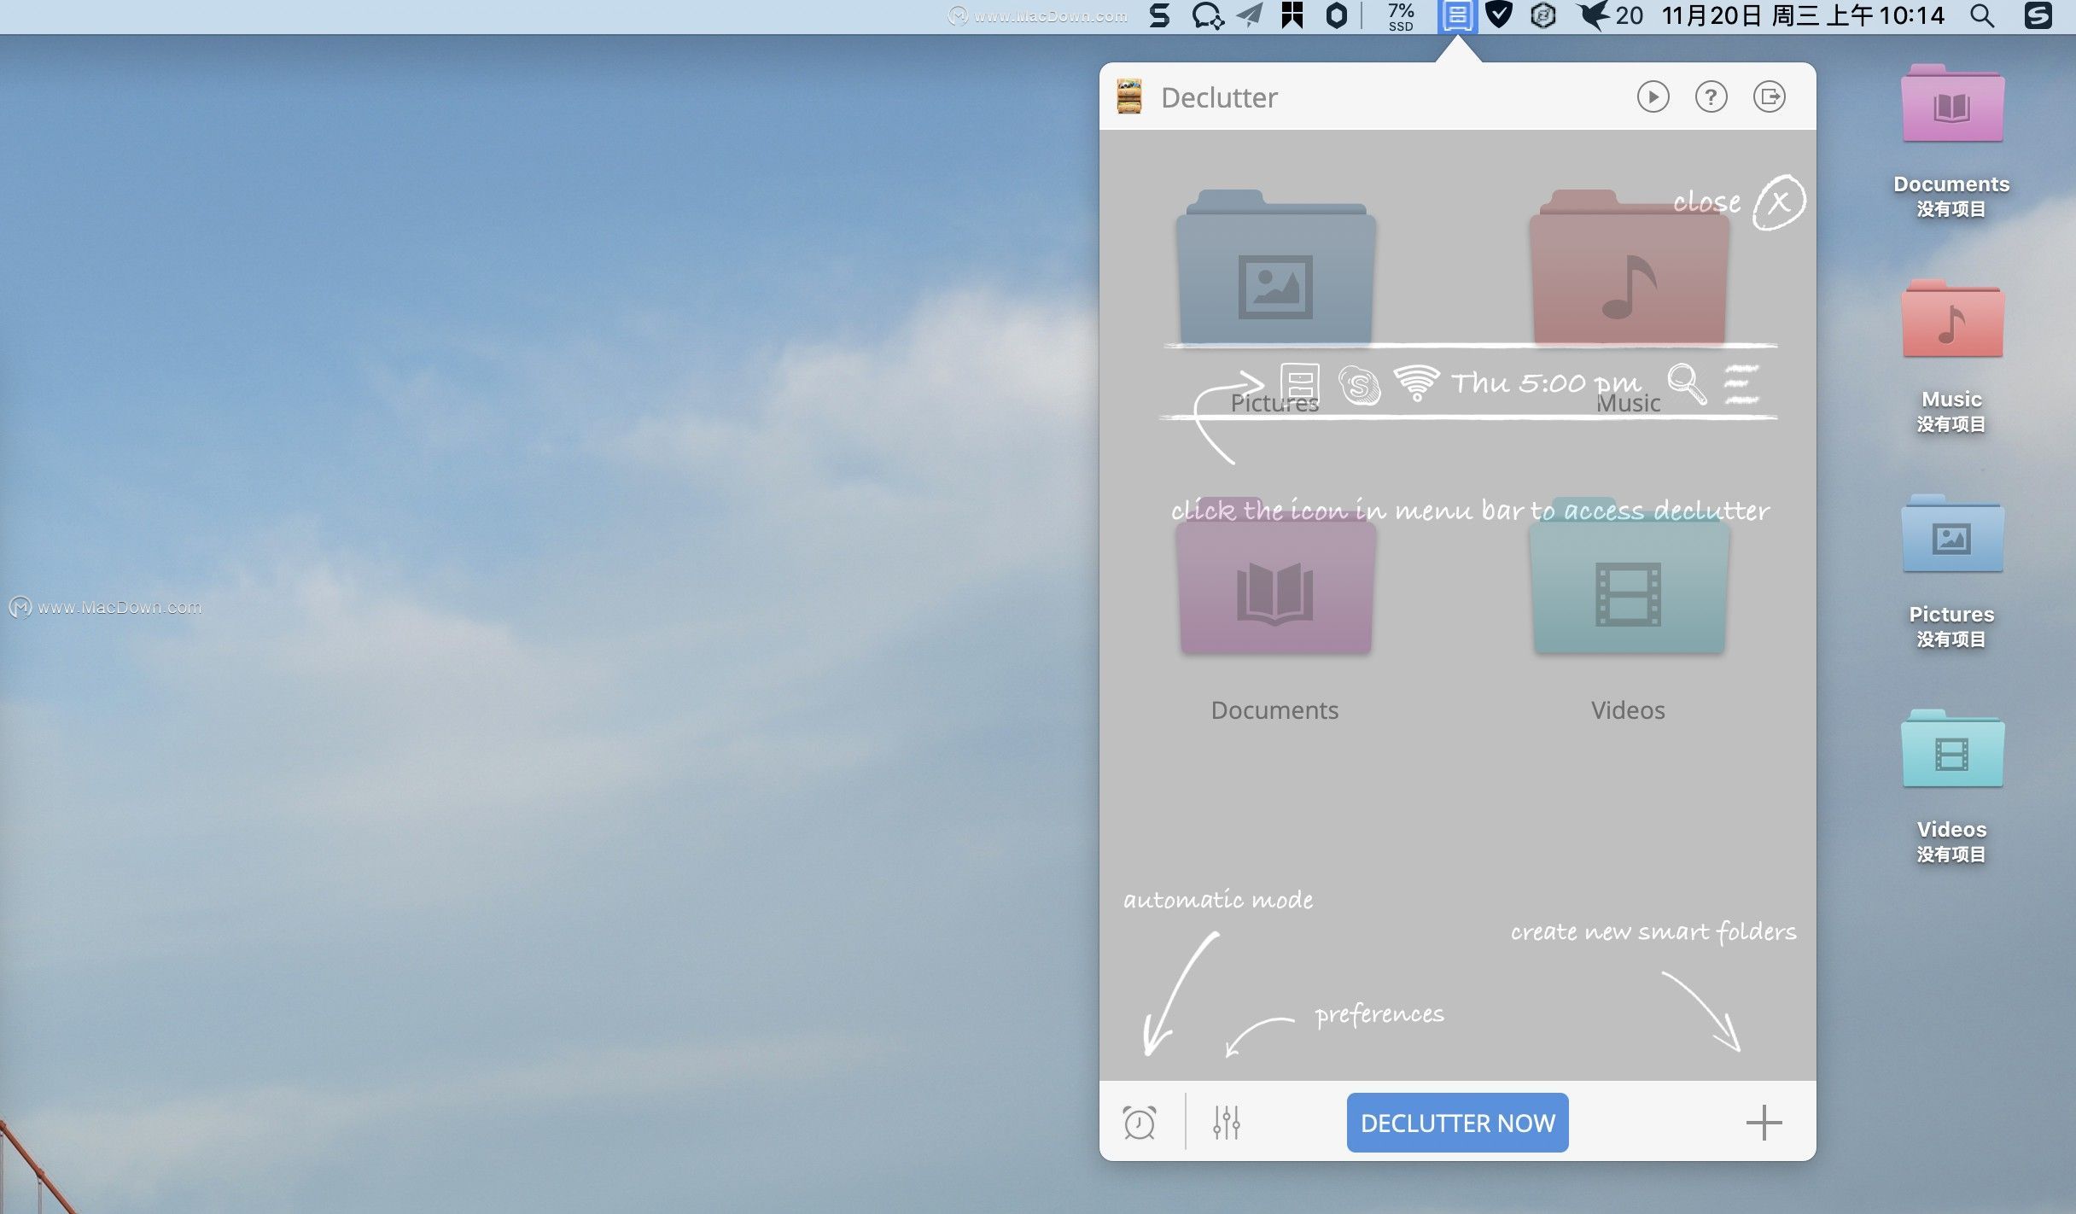Image resolution: width=2076 pixels, height=1214 pixels.
Task: Open the Declutter help question mark icon
Action: (x=1711, y=96)
